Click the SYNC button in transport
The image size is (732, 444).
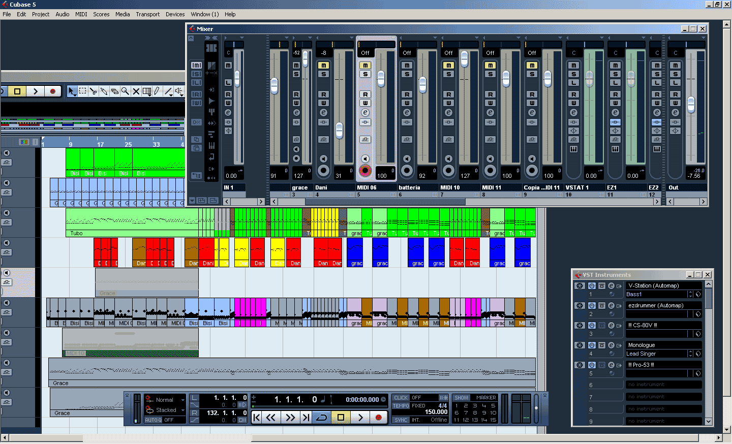[401, 420]
